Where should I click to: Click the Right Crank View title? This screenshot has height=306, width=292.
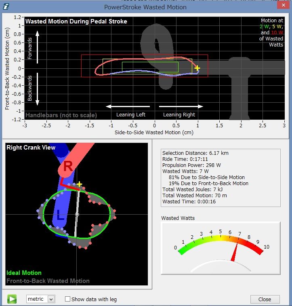(x=31, y=147)
